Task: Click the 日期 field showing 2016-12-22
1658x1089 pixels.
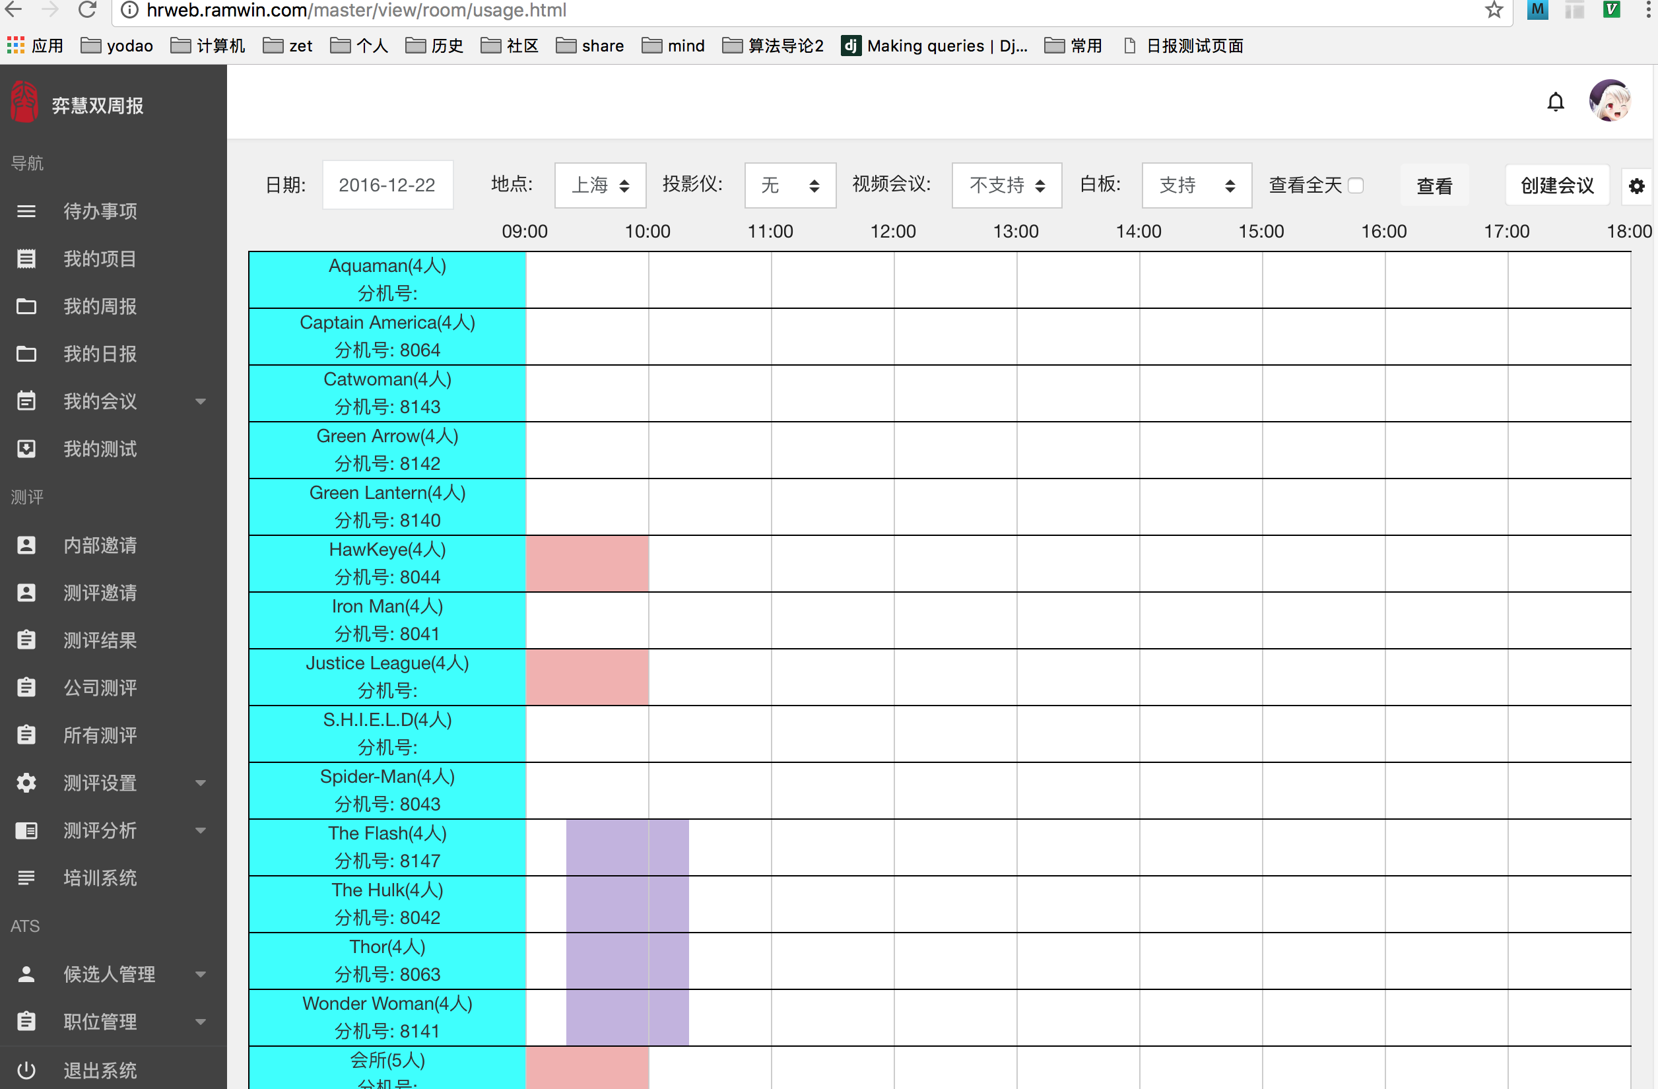Action: tap(387, 185)
